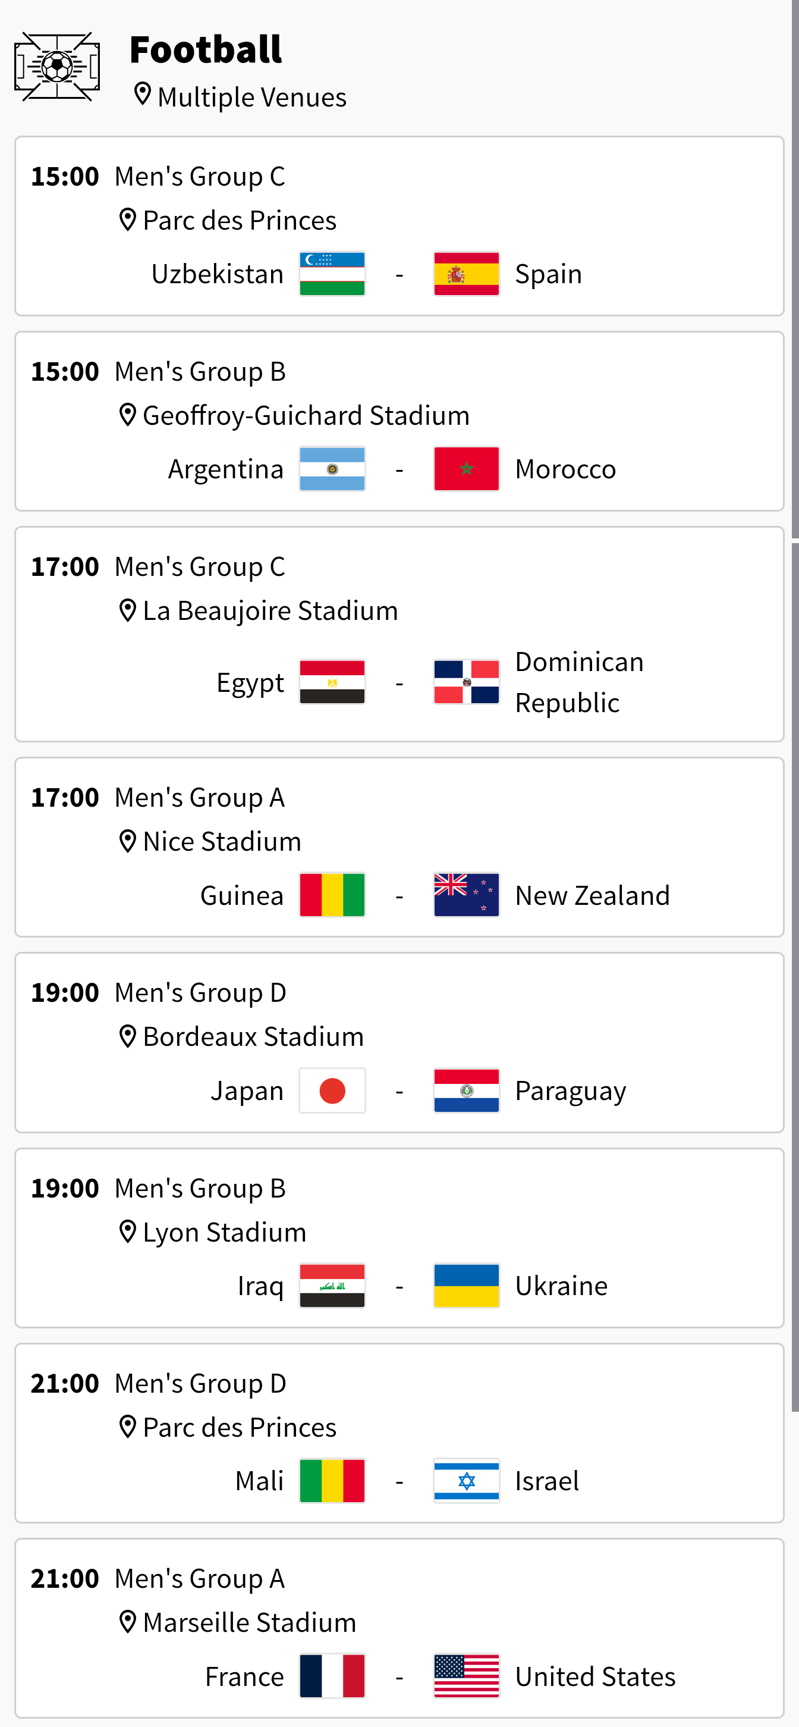
Task: Click the United States flag icon
Action: (x=466, y=1676)
